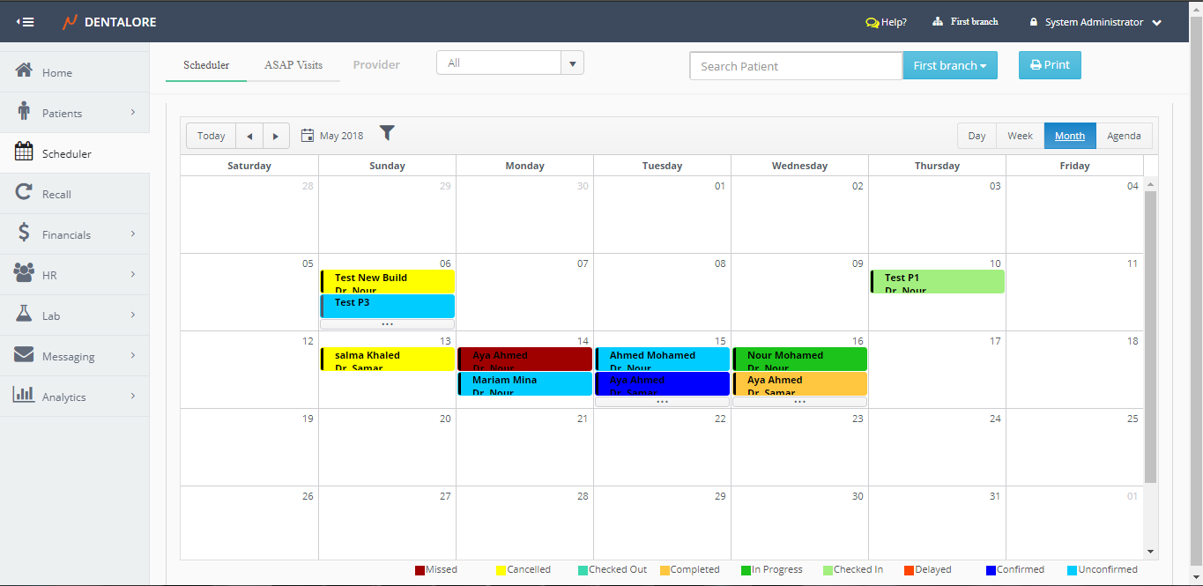
Task: Open Analytics bar chart icon
Action: coord(25,395)
